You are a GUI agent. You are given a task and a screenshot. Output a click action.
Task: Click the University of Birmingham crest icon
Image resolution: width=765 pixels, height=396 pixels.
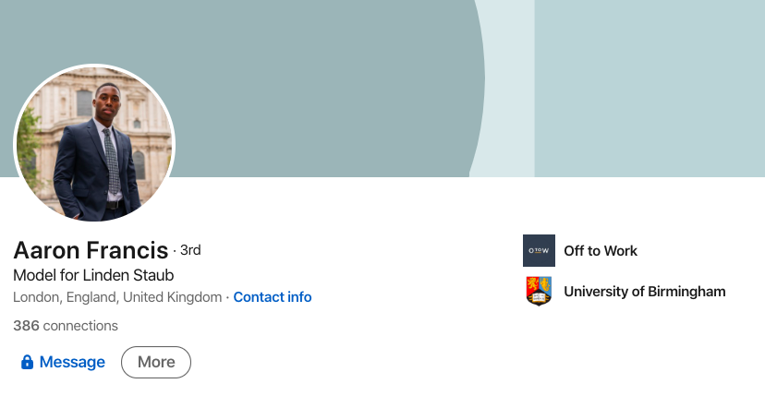pos(539,291)
